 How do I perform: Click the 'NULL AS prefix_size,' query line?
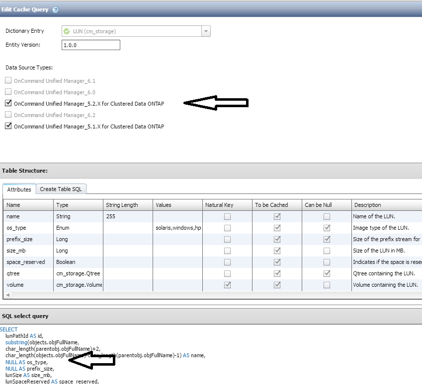(x=30, y=369)
